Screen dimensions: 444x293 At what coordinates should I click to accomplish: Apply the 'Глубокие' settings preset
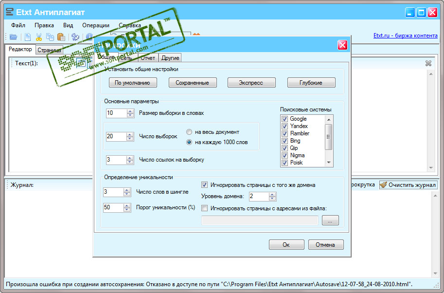pos(311,83)
